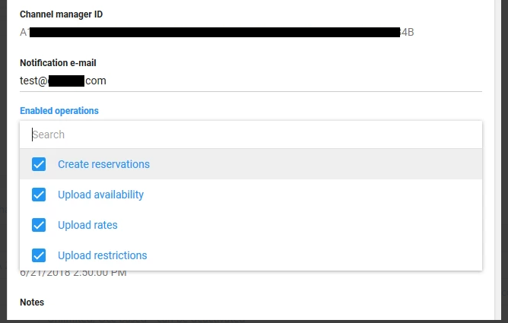Untick the Upload restrictions checkbox
The image size is (508, 323).
pyautogui.click(x=39, y=255)
